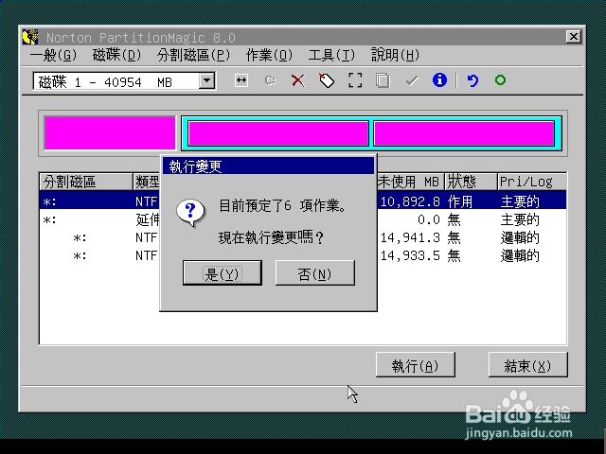
Task: Close the PartitionMagic window
Action: [574, 37]
